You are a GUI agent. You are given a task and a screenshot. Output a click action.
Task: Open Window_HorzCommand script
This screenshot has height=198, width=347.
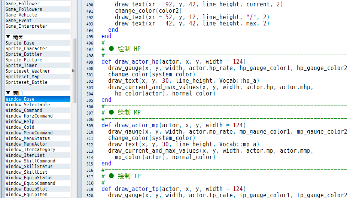38,116
